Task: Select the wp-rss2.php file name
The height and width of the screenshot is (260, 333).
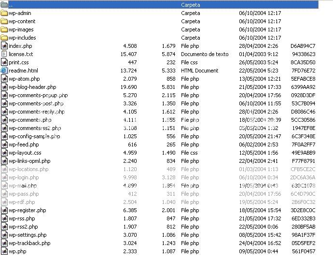Action: coord(23,227)
